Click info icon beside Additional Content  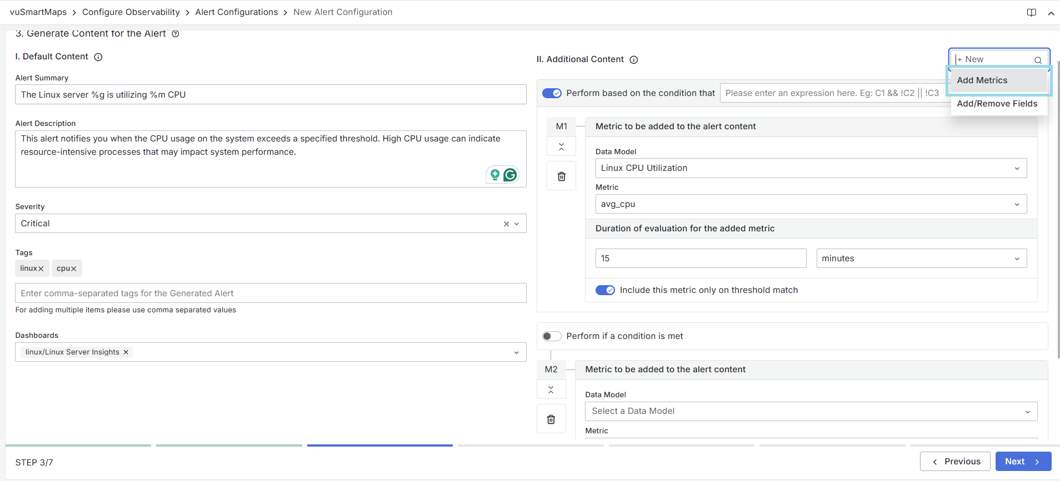coord(633,60)
